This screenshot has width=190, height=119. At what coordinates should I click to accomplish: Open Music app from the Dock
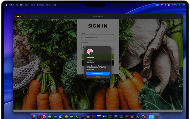pos(110,117)
